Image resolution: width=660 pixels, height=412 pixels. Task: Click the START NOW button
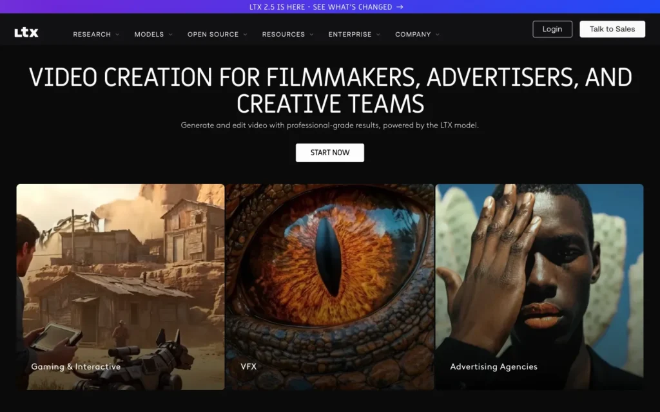point(330,153)
